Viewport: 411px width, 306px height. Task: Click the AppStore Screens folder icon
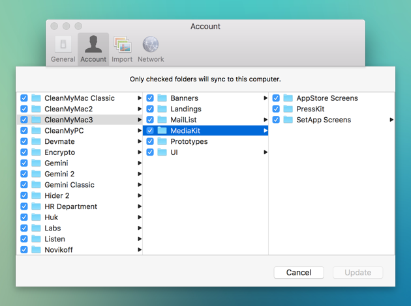288,98
